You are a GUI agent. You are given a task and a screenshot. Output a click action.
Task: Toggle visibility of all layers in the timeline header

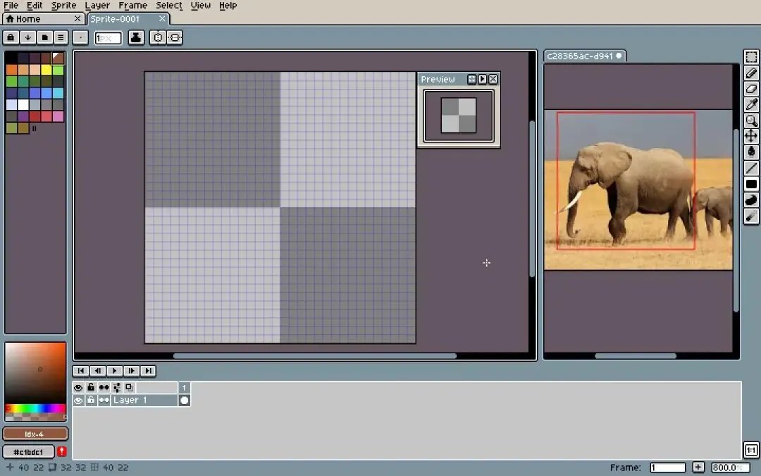78,388
